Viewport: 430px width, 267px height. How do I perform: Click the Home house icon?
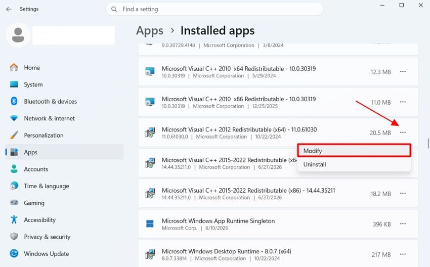[x=14, y=67]
